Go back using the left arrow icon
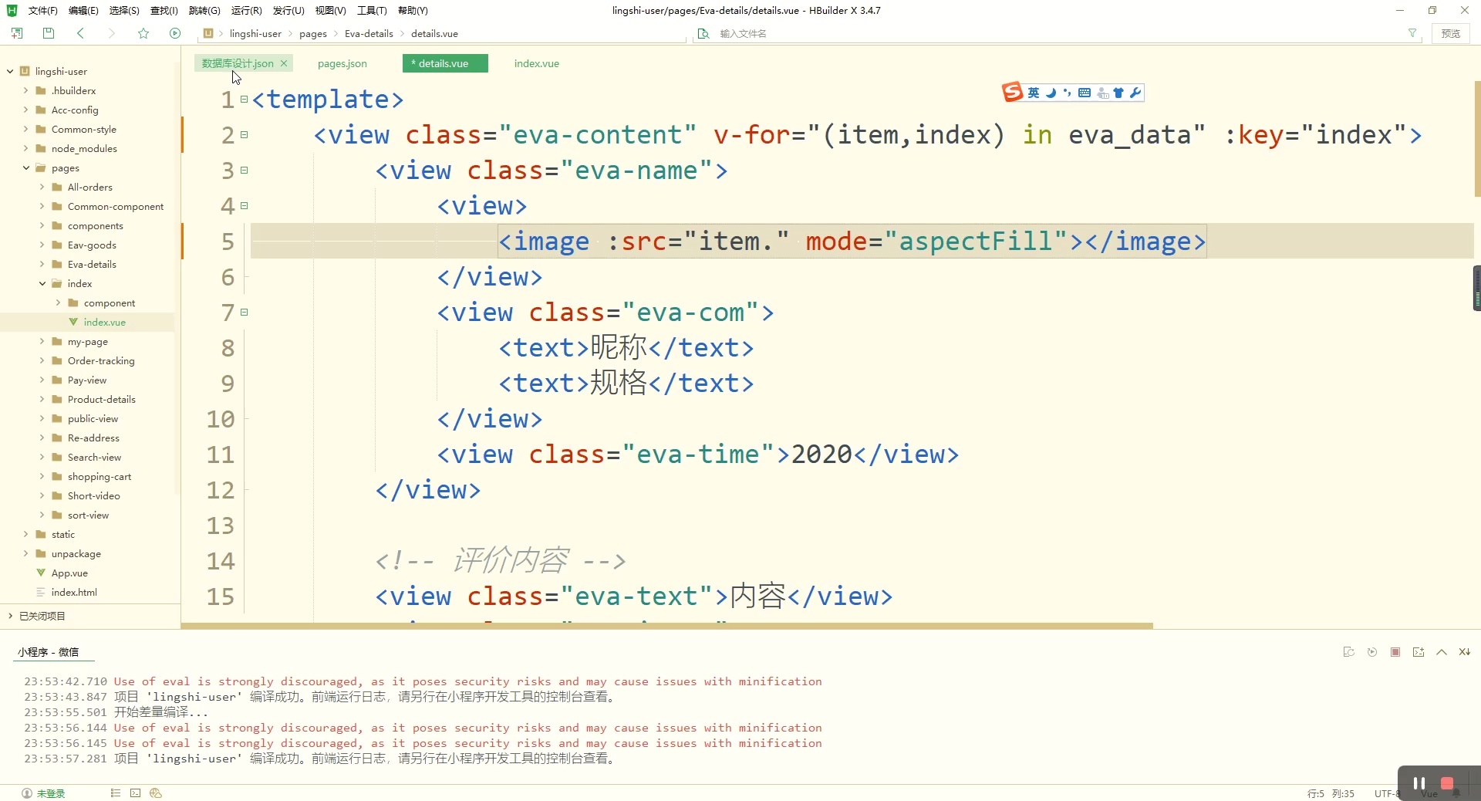Viewport: 1481px width, 801px height. click(x=80, y=33)
